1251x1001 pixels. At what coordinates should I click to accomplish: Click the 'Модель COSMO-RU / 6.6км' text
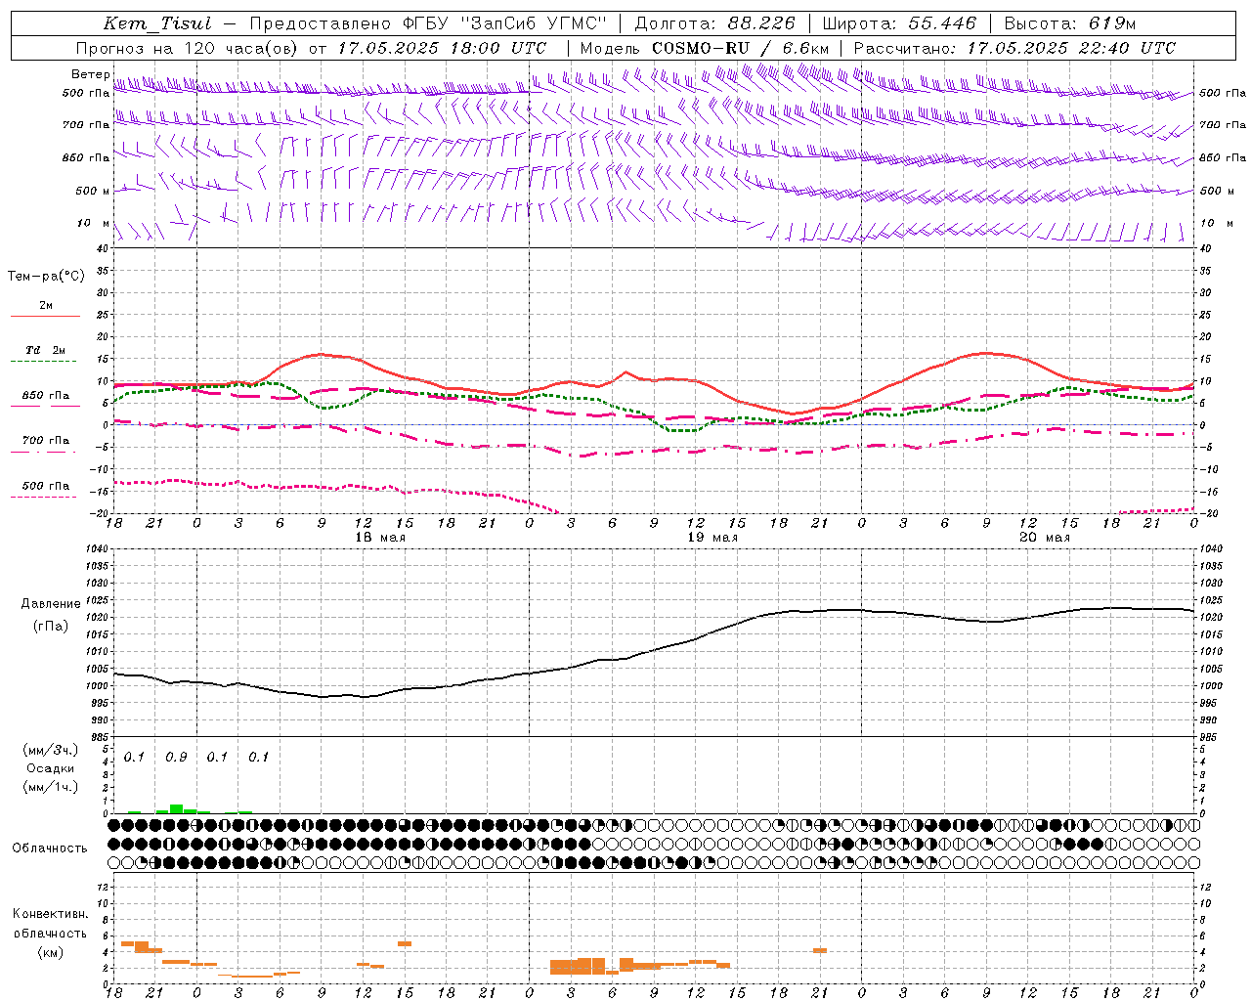pyautogui.click(x=707, y=48)
